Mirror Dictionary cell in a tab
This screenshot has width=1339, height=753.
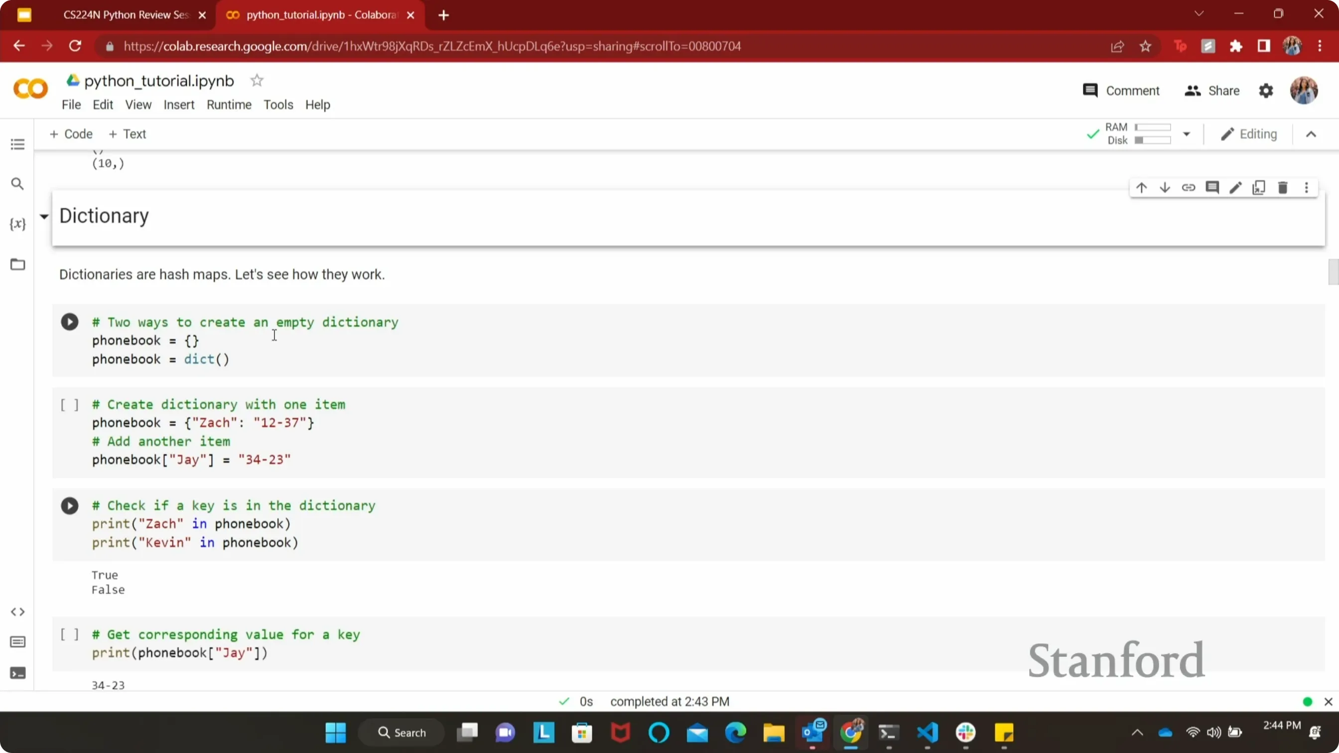pyautogui.click(x=1259, y=188)
